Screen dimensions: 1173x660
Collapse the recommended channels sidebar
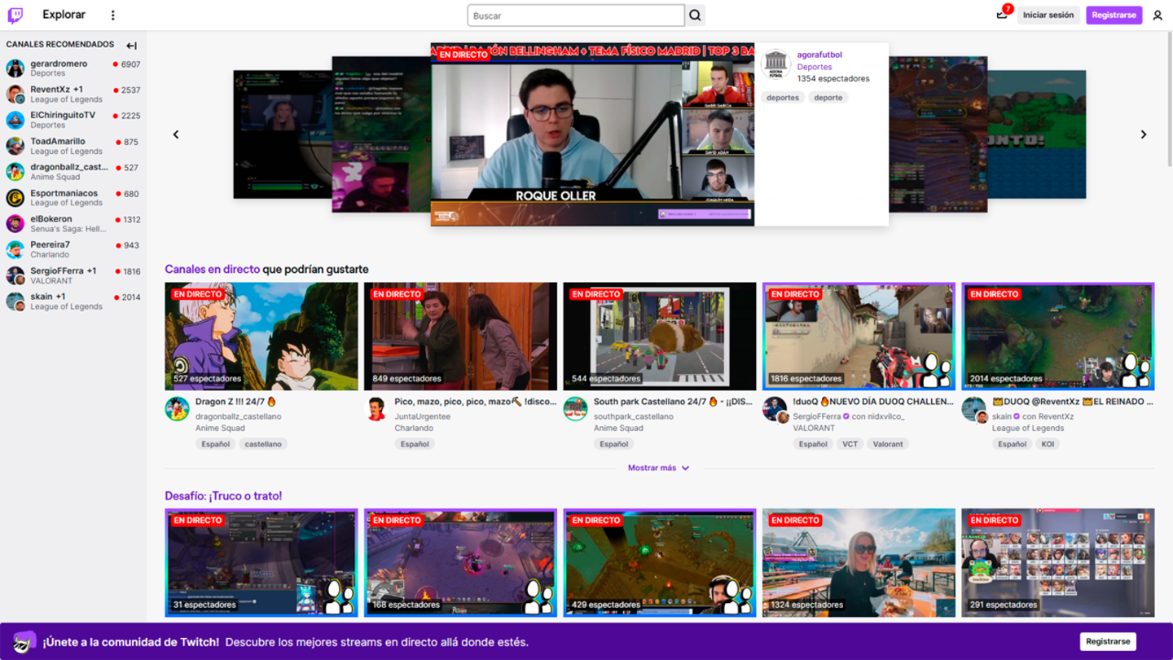point(131,46)
